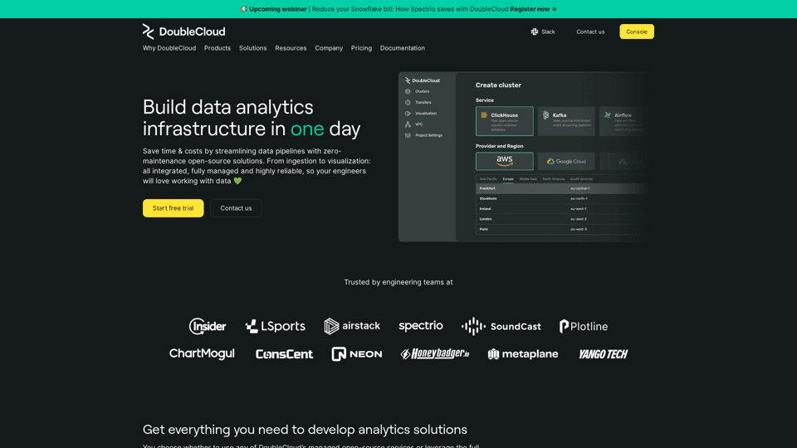This screenshot has height=448, width=797.
Task: Click the spectrio company logo
Action: tap(421, 325)
